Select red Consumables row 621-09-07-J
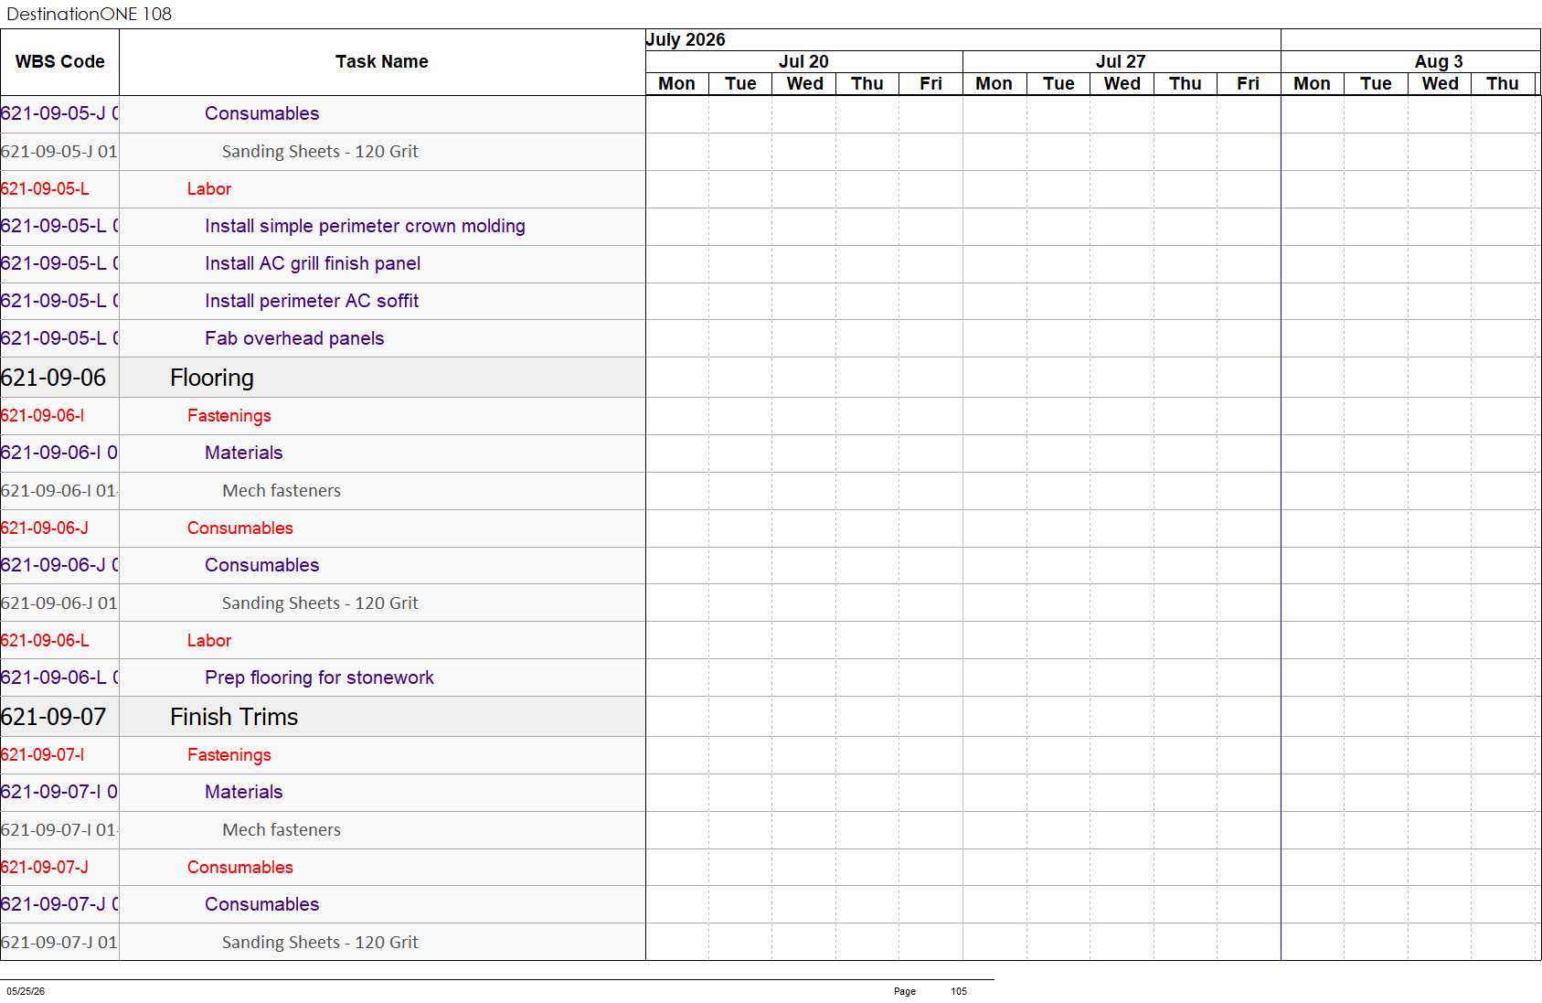This screenshot has width=1542, height=1003. pyautogui.click(x=323, y=868)
